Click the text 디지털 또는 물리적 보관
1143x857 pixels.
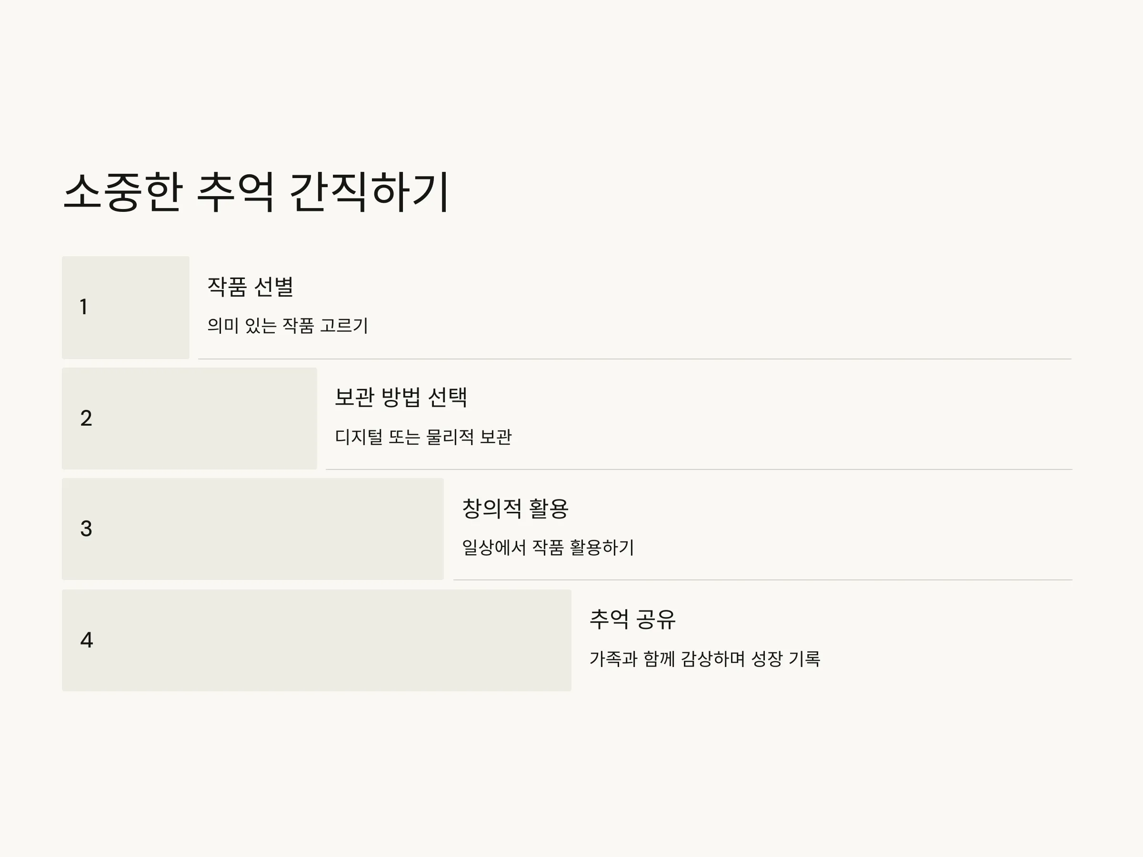tap(423, 437)
